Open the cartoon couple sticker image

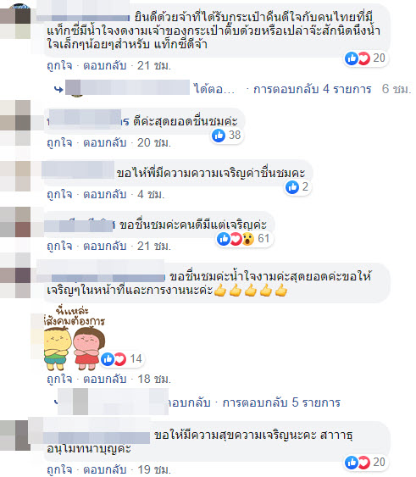pos(75,339)
